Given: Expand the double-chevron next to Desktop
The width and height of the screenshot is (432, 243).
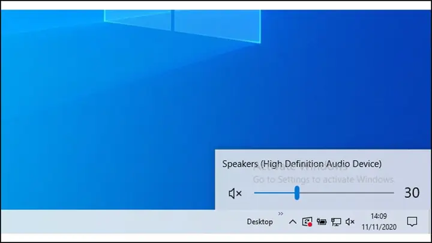Looking at the screenshot, I should (280, 214).
